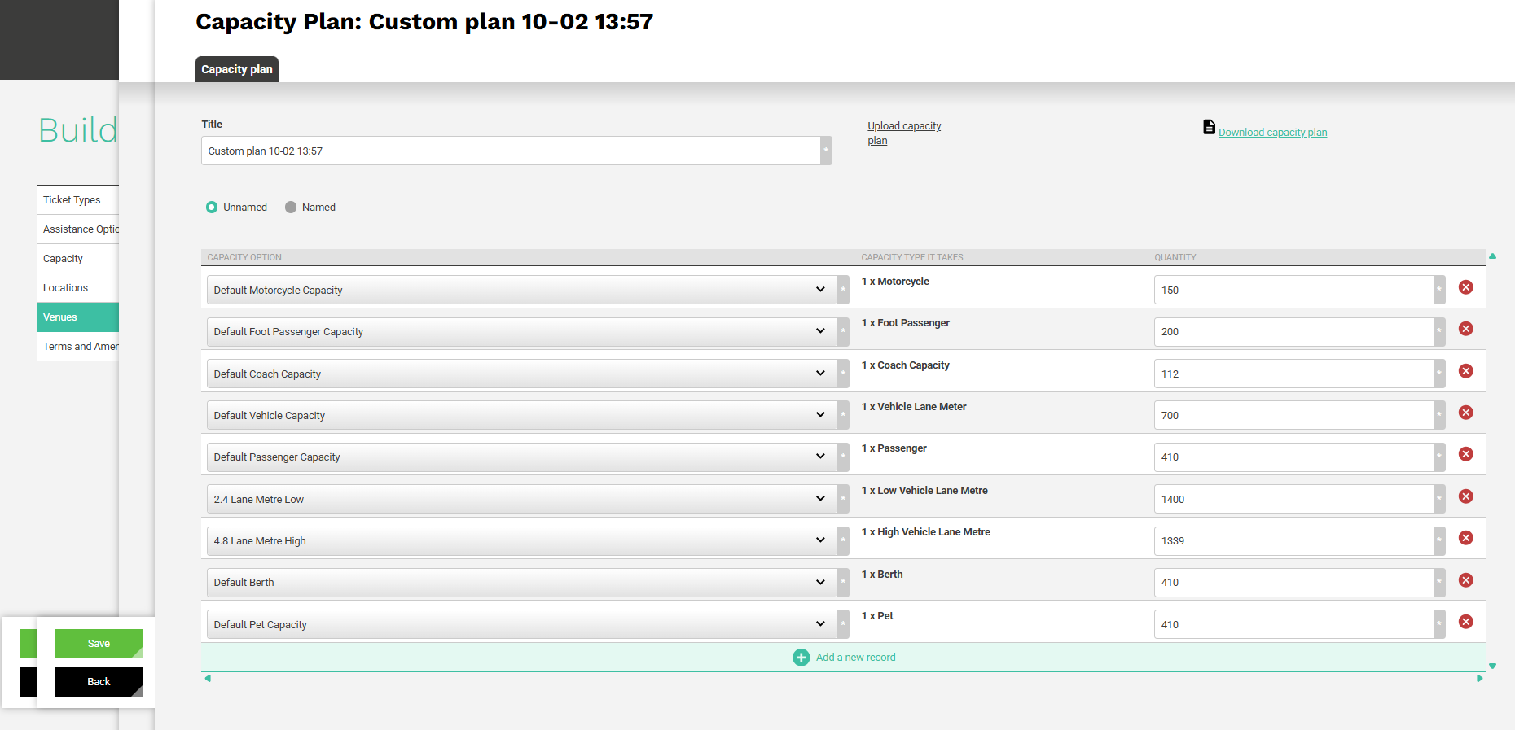Click the green Save button

coord(99,644)
